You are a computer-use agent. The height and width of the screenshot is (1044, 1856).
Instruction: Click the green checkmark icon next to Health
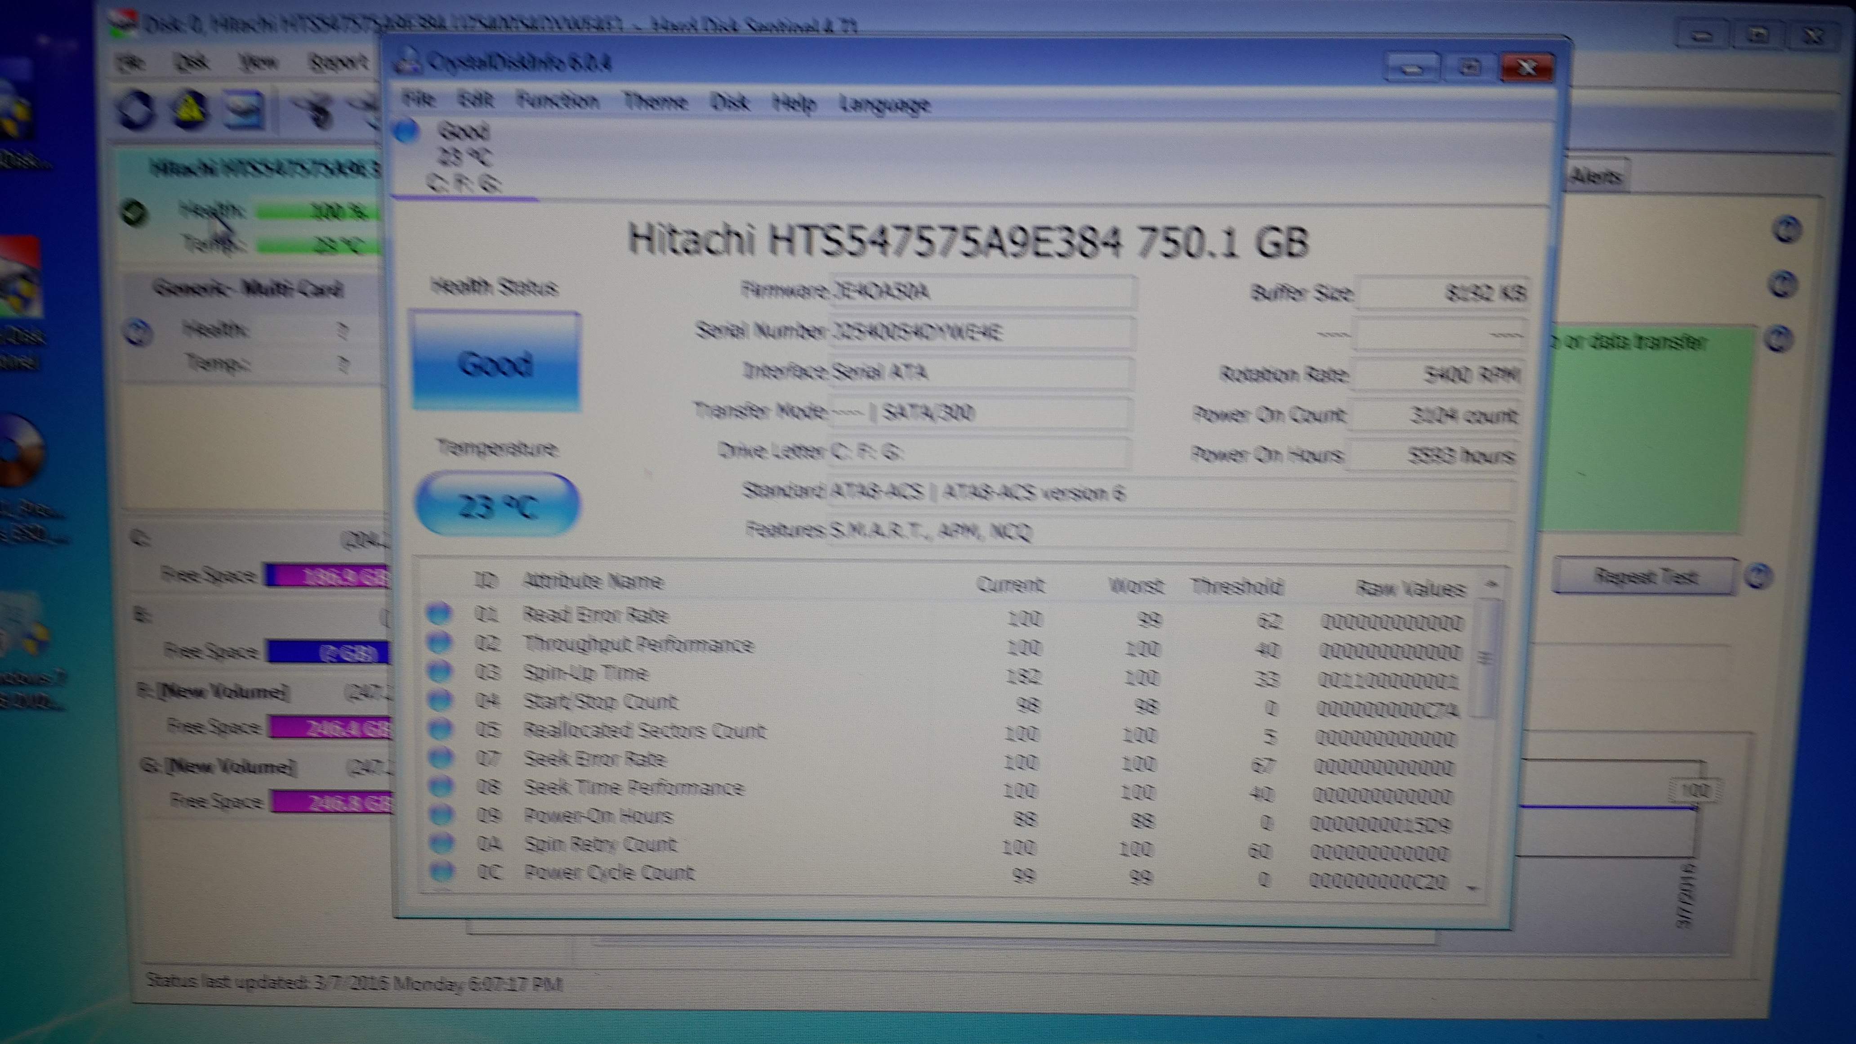pyautogui.click(x=135, y=213)
